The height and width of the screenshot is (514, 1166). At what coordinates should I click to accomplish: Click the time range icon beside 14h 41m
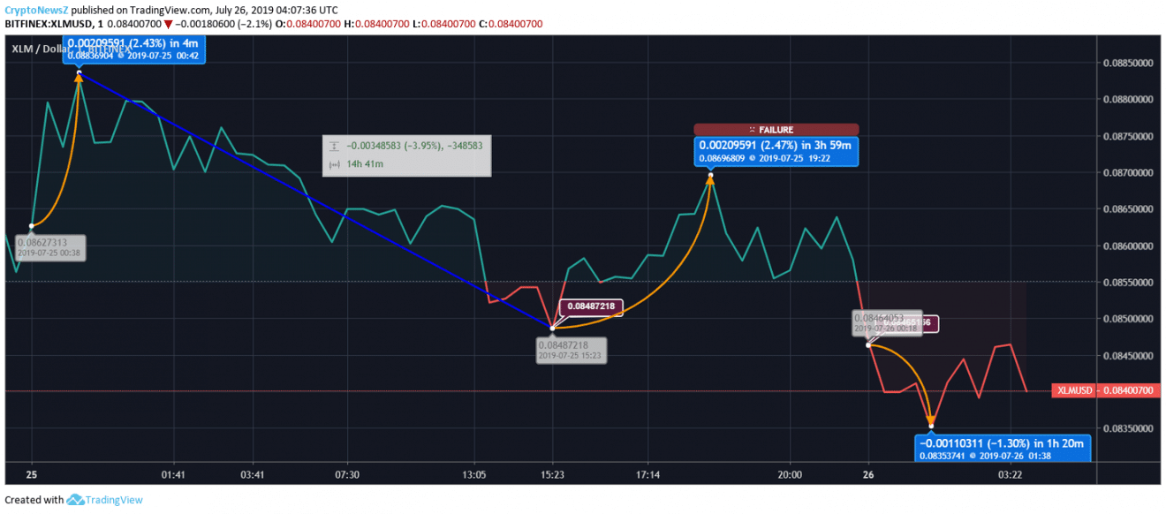pyautogui.click(x=334, y=164)
